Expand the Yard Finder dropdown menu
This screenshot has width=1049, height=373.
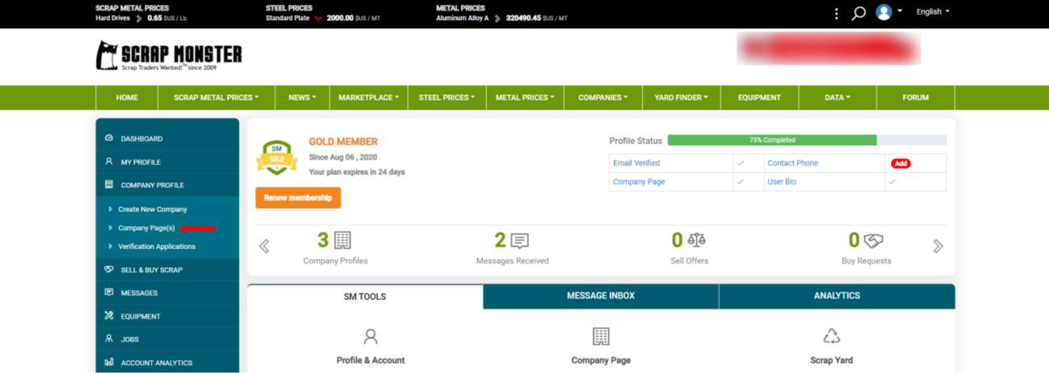point(681,97)
